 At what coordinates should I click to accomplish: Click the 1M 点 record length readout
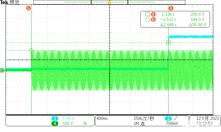[139, 123]
